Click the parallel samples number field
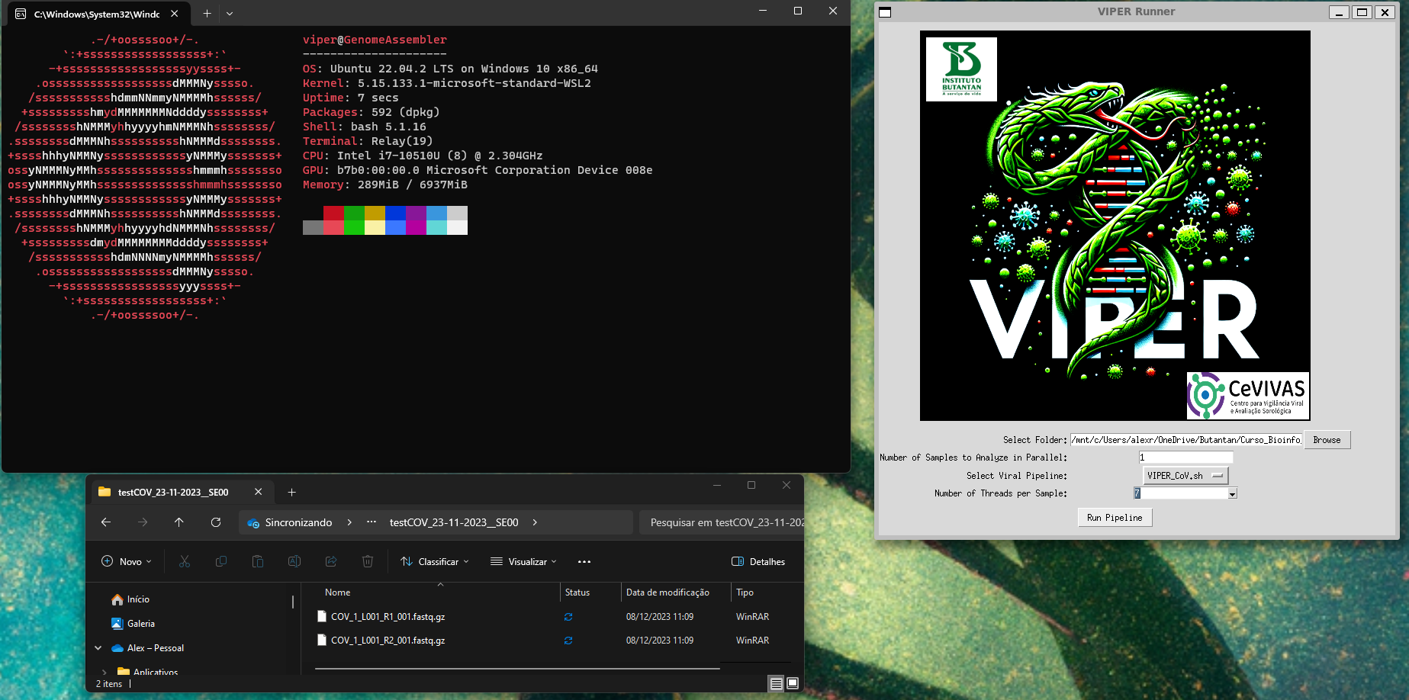Screen dimensions: 1409x700 [1185, 458]
